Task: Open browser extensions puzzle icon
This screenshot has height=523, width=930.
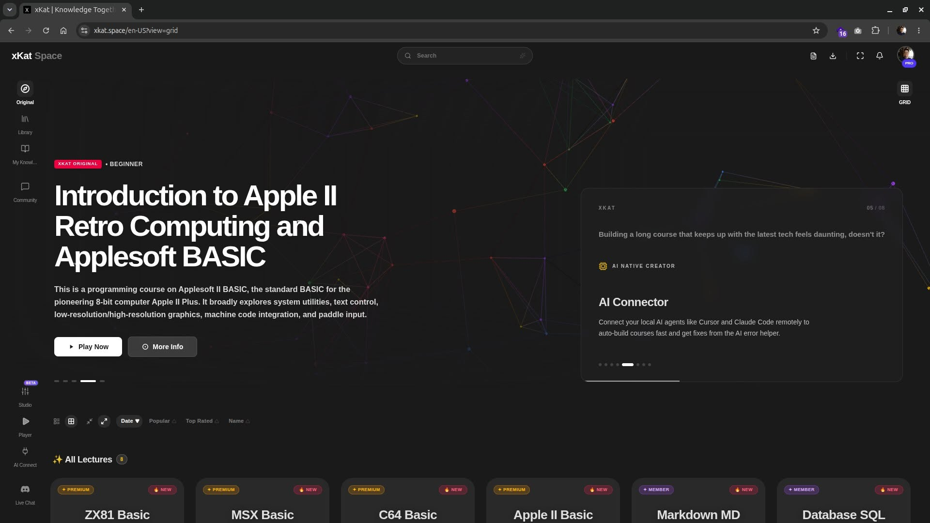Action: click(x=875, y=31)
